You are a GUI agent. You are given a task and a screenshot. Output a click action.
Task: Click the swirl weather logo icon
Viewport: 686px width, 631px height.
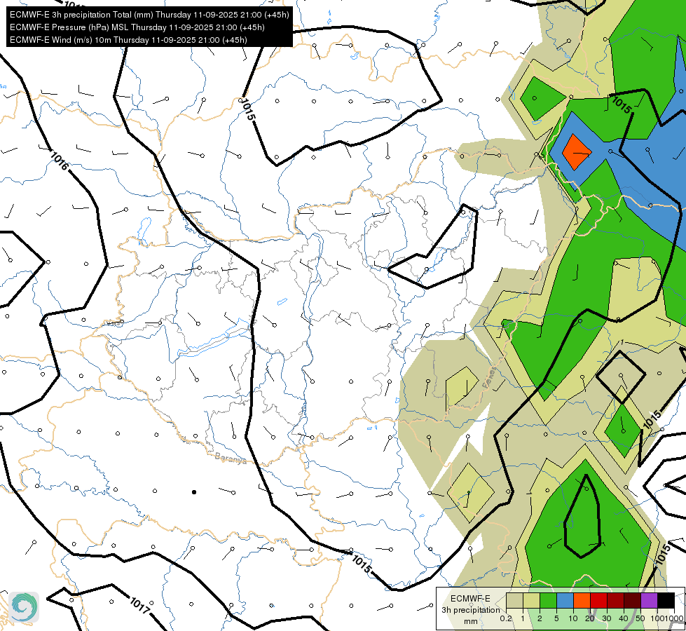click(24, 607)
